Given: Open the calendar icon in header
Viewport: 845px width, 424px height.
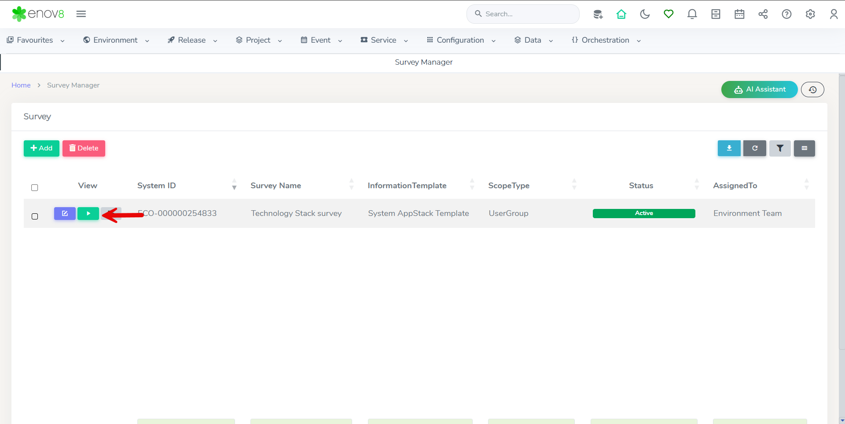Looking at the screenshot, I should 739,14.
